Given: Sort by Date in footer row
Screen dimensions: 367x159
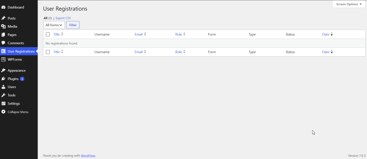Looking at the screenshot, I should click(x=326, y=52).
